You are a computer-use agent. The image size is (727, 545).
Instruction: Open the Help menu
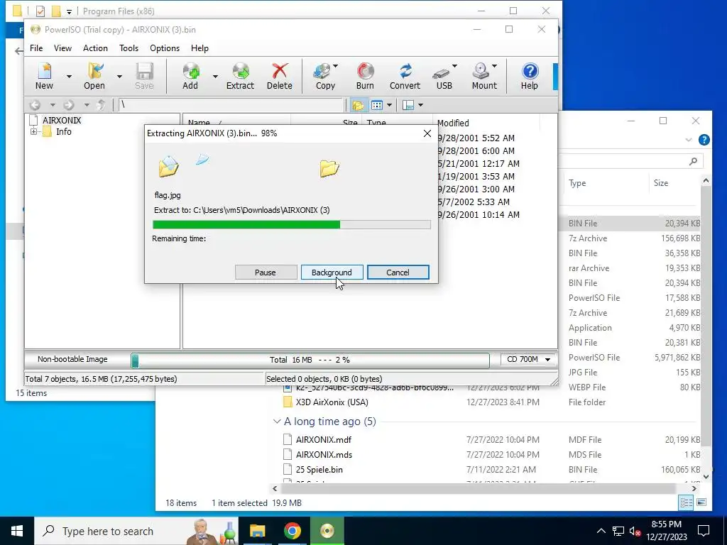tap(199, 48)
